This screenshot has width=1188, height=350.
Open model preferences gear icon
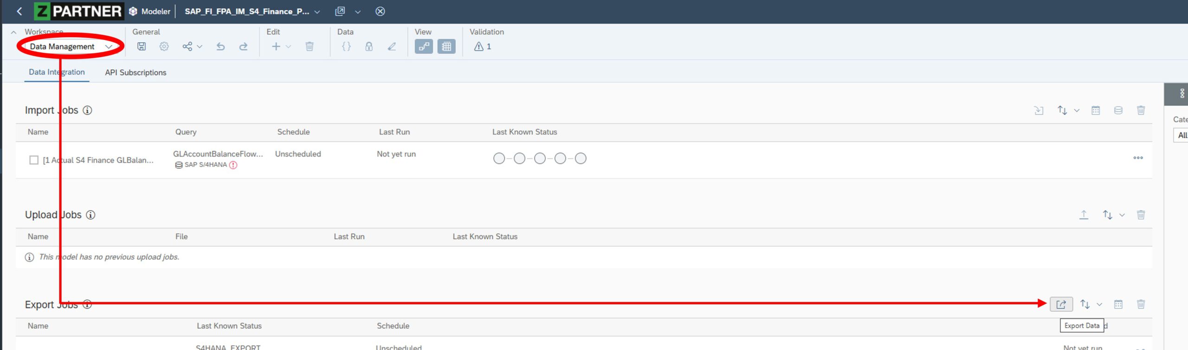(x=164, y=46)
